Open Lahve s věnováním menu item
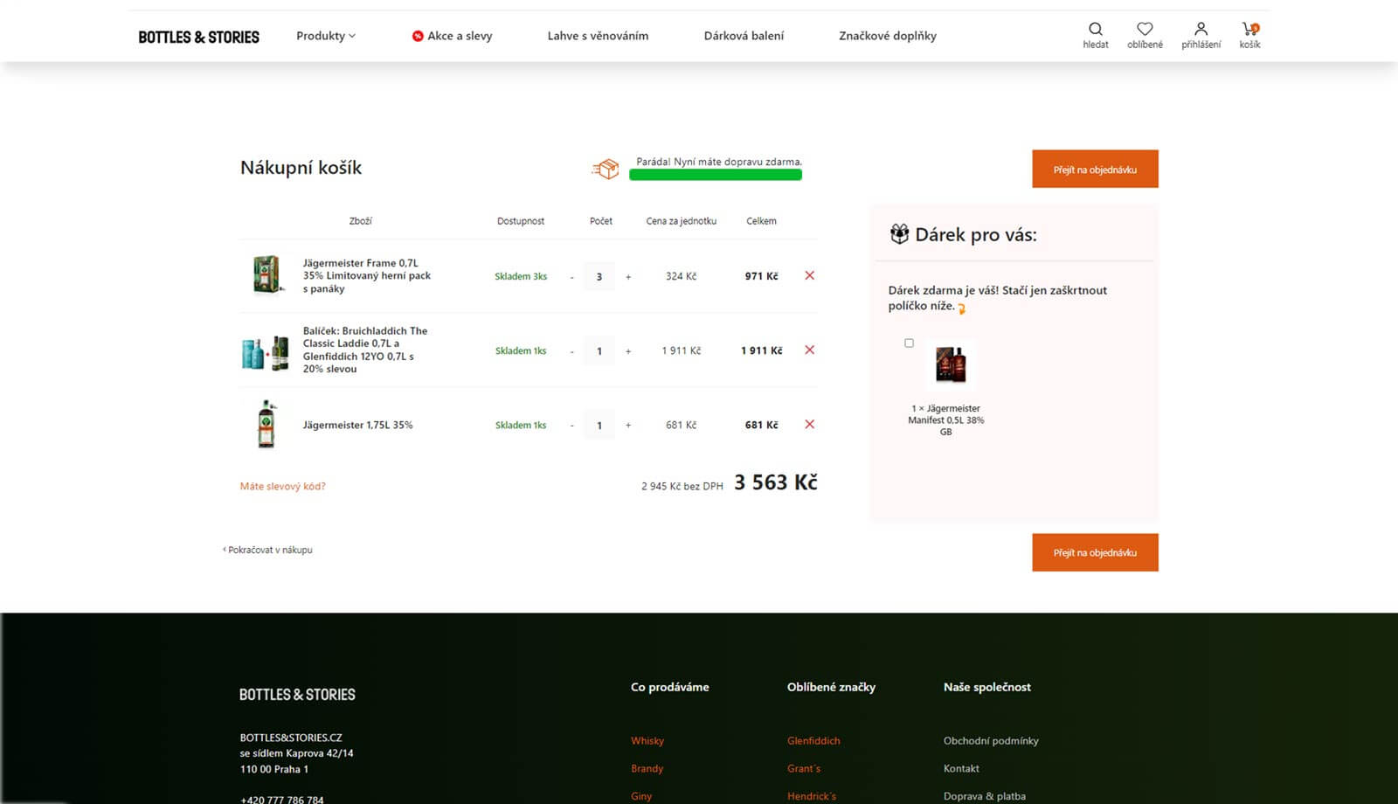This screenshot has width=1398, height=804. 598,36
